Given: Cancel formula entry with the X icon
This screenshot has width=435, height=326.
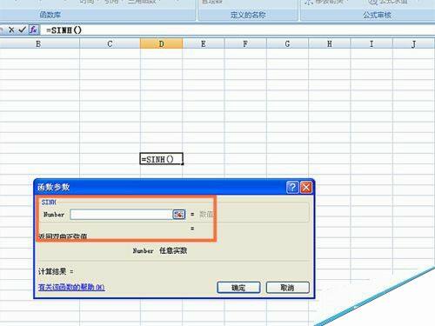Looking at the screenshot, I should (x=11, y=30).
